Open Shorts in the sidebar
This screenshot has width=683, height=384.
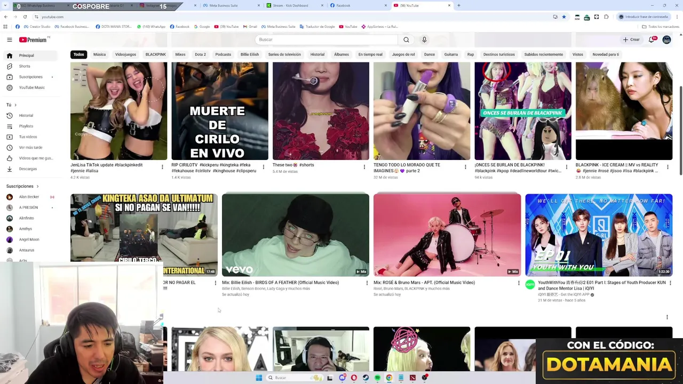tap(29, 66)
